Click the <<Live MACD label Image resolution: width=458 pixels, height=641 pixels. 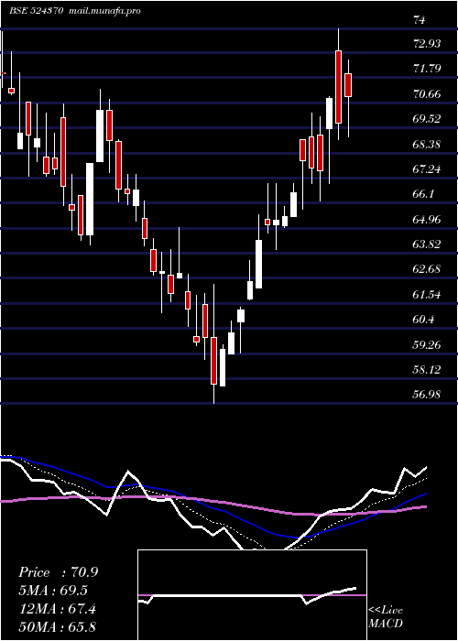pos(386,616)
